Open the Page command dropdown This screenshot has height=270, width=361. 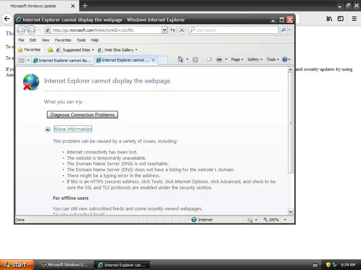[237, 59]
